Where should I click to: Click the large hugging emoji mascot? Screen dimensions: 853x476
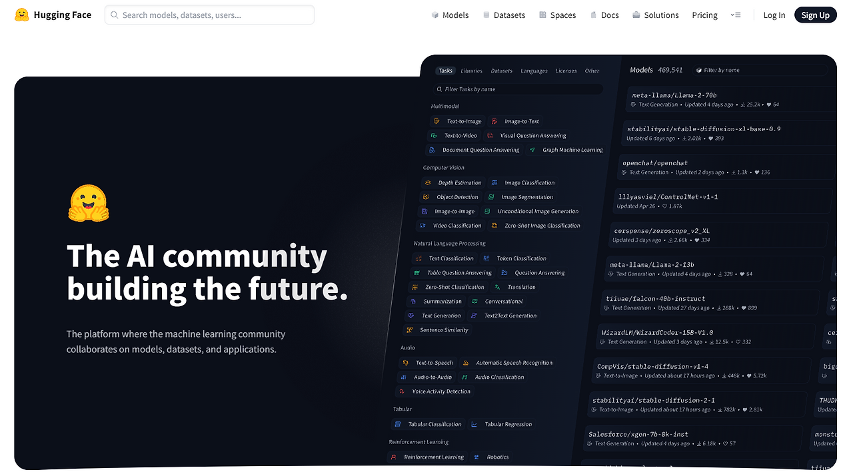tap(88, 204)
